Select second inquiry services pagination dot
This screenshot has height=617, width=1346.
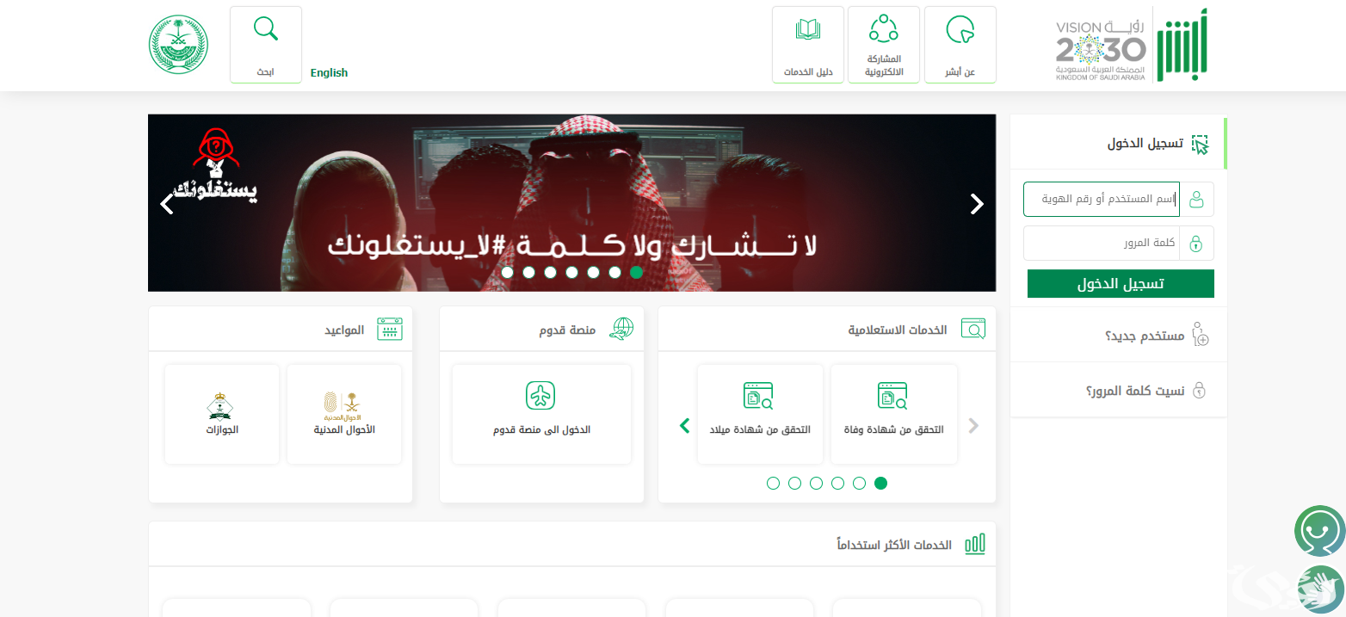pos(794,483)
